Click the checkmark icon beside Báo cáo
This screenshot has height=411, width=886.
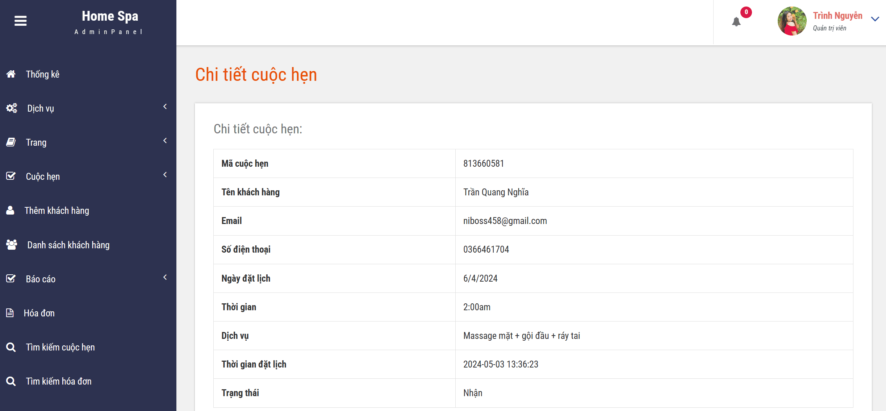11,278
